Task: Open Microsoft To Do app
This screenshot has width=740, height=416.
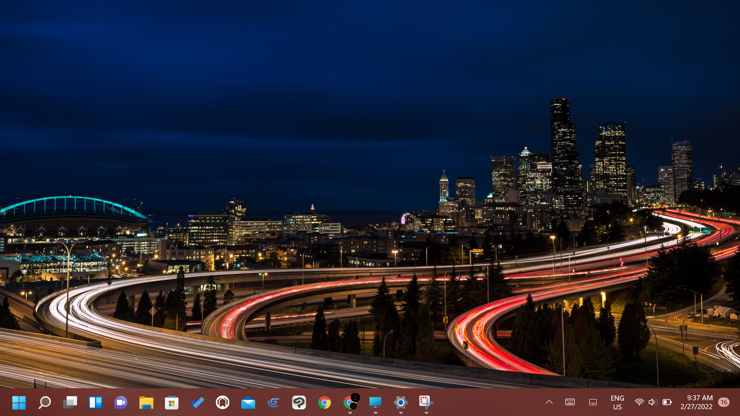Action: tap(197, 403)
